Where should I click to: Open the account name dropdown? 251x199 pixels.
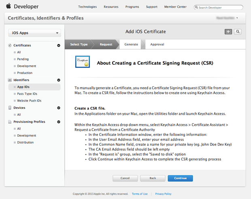(x=227, y=18)
